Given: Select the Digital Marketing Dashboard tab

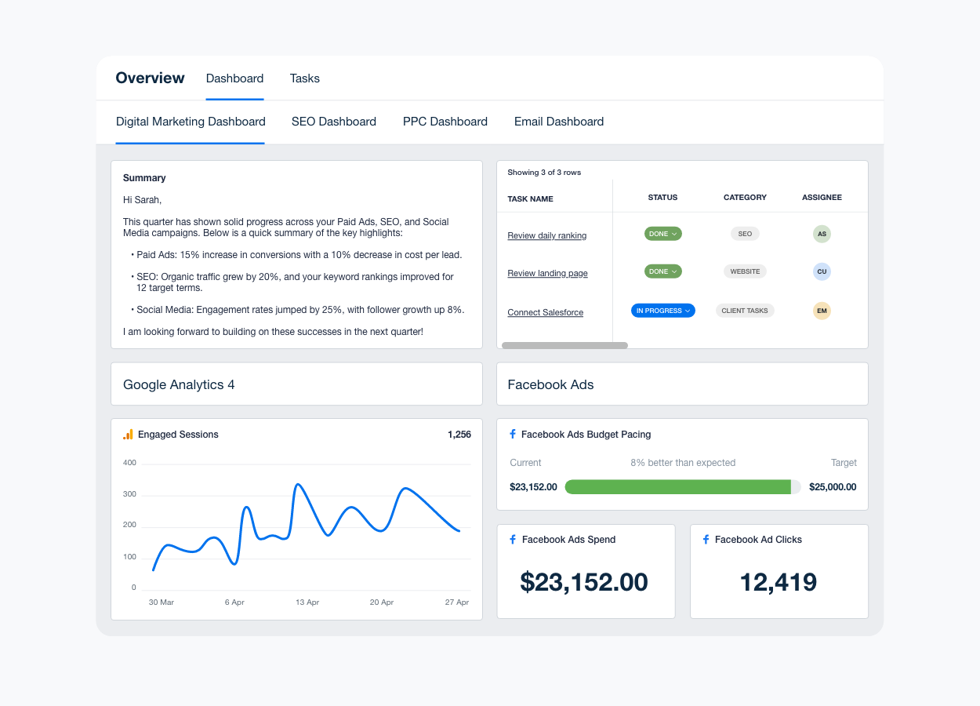Looking at the screenshot, I should tap(191, 122).
